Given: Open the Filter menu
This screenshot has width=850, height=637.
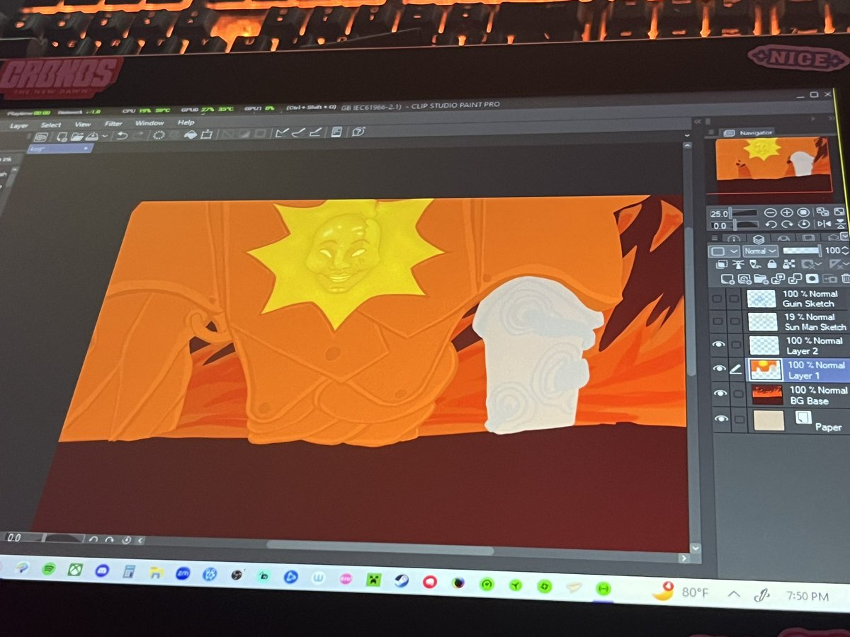Looking at the screenshot, I should pyautogui.click(x=113, y=123).
